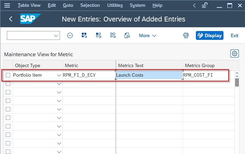Screen dimensions: 245x154
Task: Click the Display button
Action: [x=210, y=35]
